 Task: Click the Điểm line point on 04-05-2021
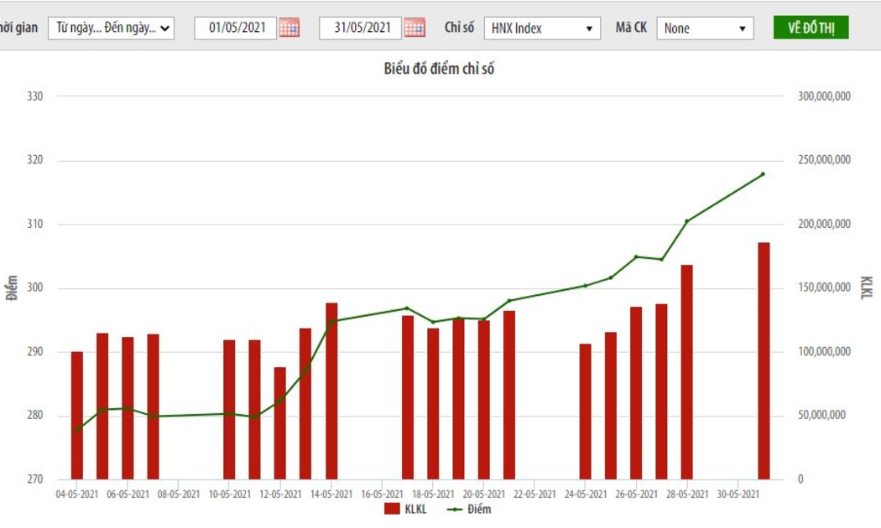77,430
